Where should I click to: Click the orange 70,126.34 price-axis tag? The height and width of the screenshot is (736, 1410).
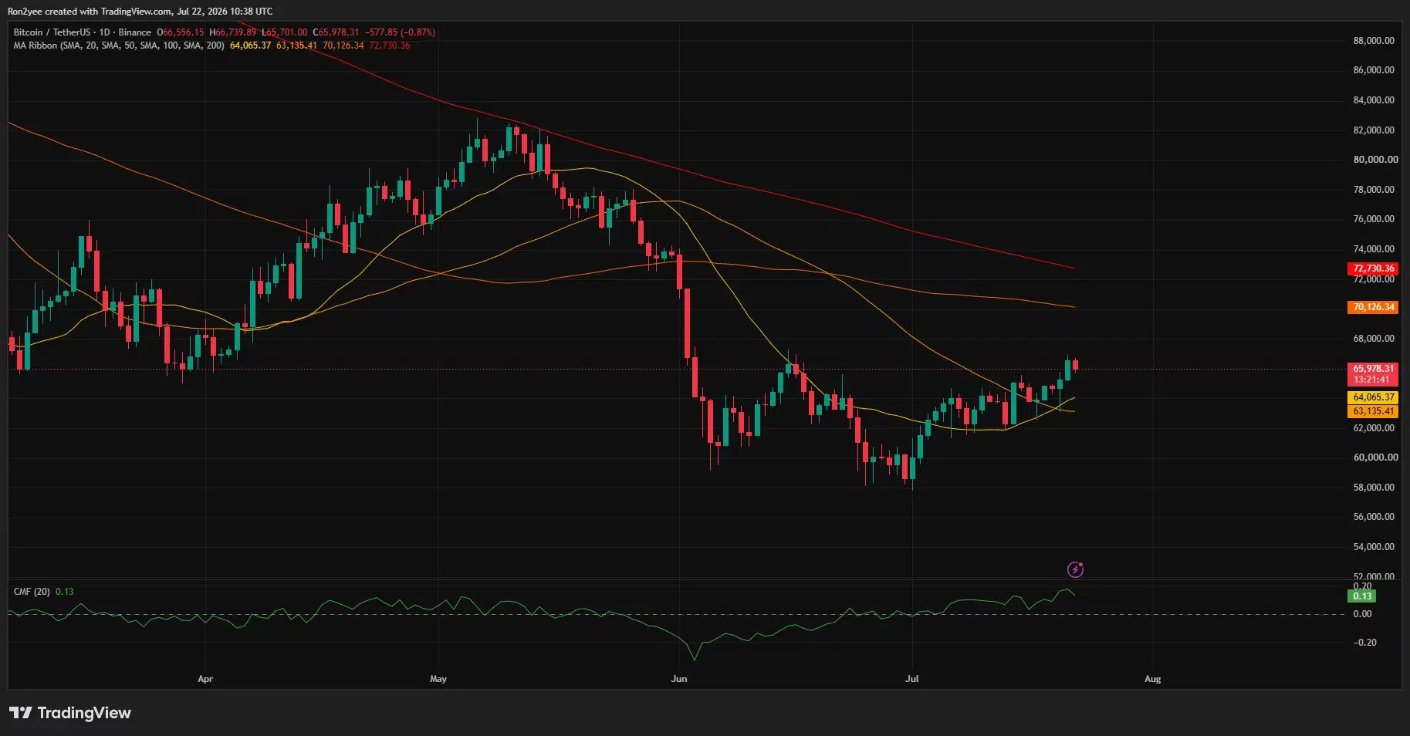pyautogui.click(x=1374, y=307)
